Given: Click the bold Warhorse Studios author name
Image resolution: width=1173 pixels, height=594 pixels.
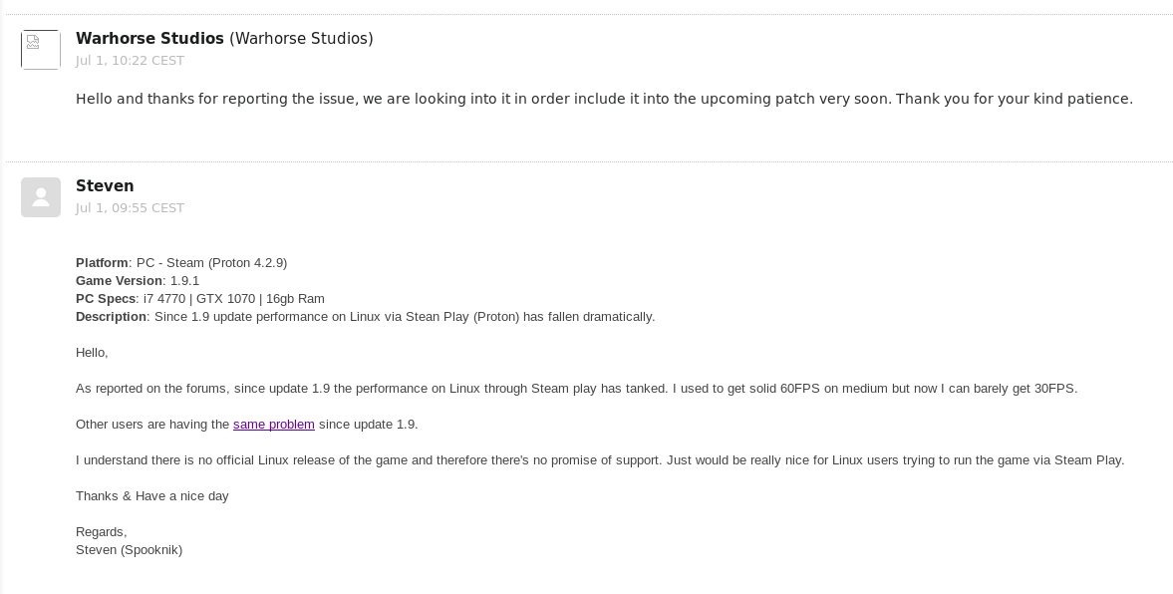Looking at the screenshot, I should (149, 38).
